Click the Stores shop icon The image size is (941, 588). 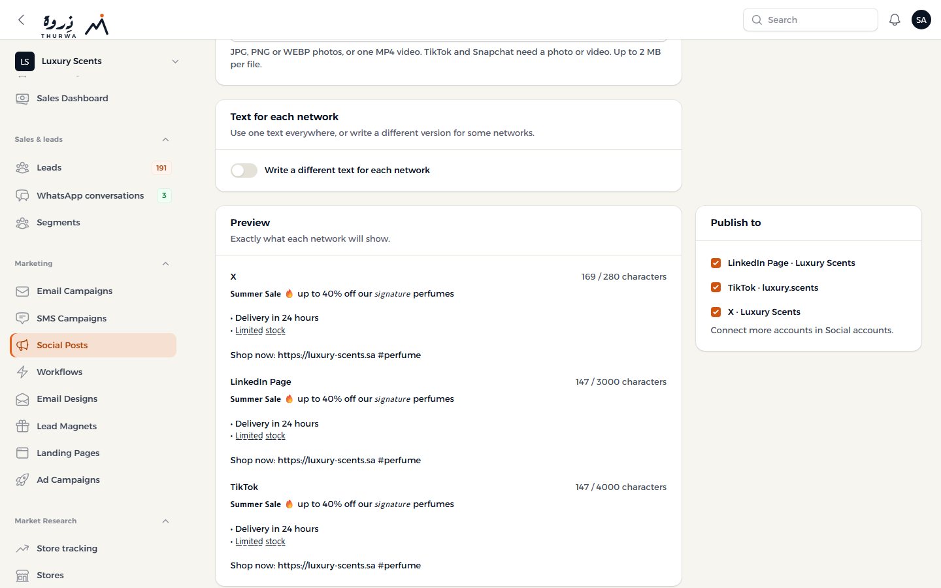[x=22, y=576]
